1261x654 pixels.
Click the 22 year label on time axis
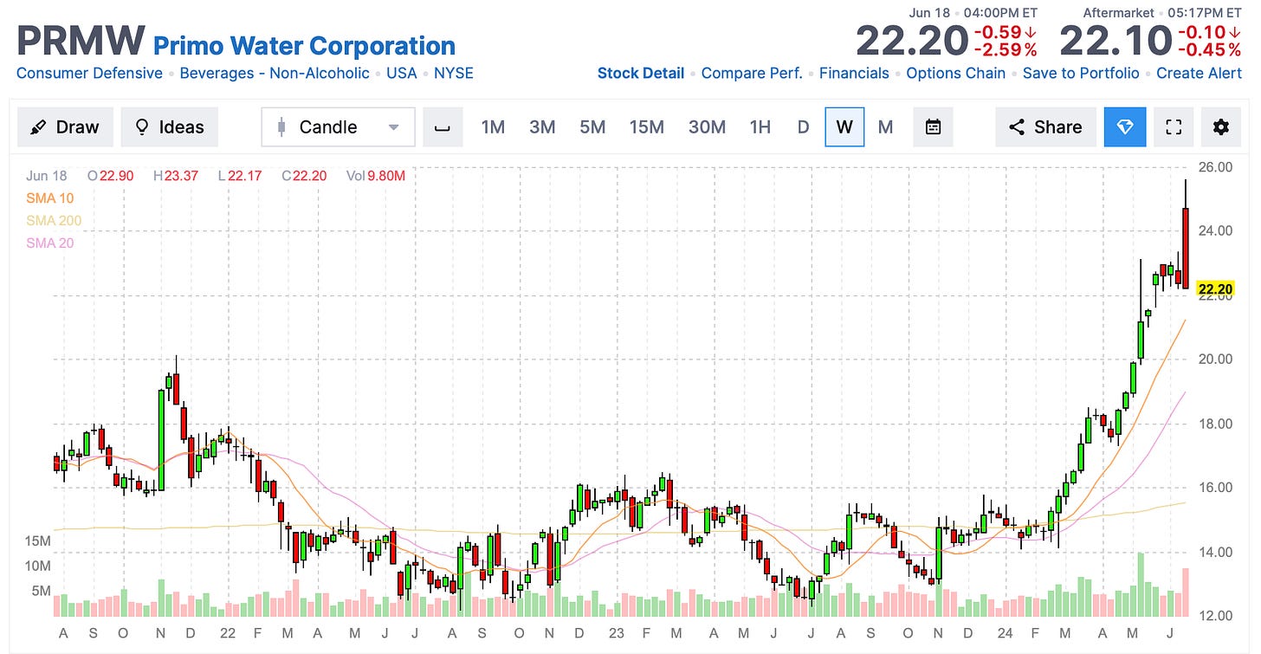[x=226, y=633]
